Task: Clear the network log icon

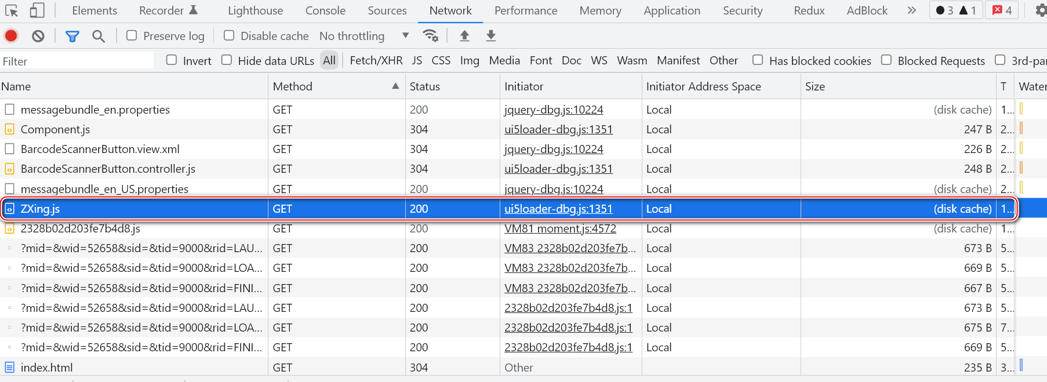Action: click(38, 36)
